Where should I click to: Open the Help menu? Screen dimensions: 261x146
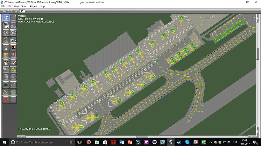(x=42, y=6)
